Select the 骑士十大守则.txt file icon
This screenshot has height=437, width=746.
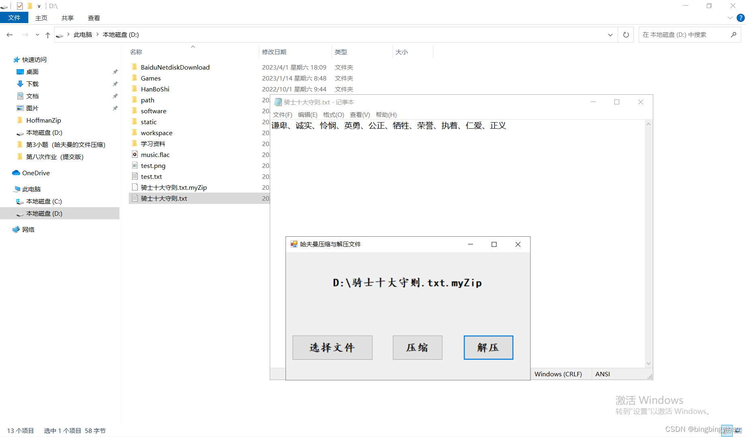[135, 198]
